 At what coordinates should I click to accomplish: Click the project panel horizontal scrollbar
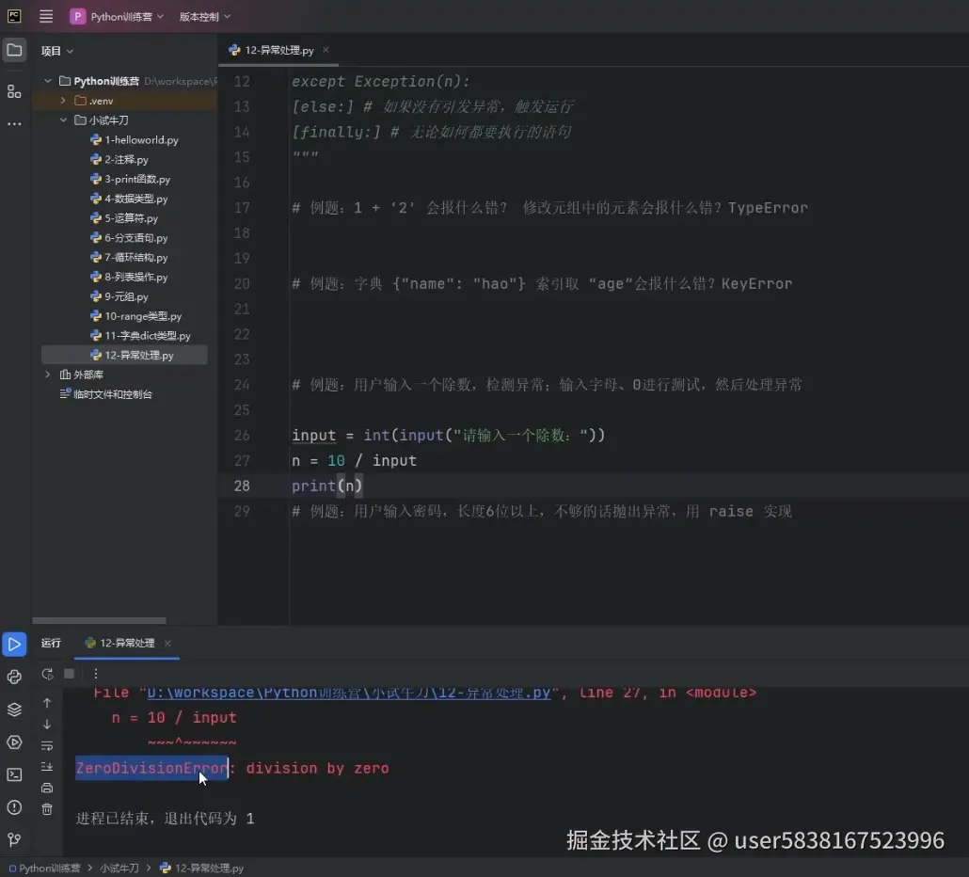(x=99, y=620)
